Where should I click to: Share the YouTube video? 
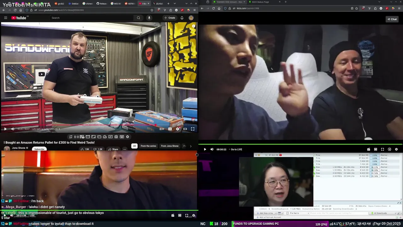pos(113,149)
